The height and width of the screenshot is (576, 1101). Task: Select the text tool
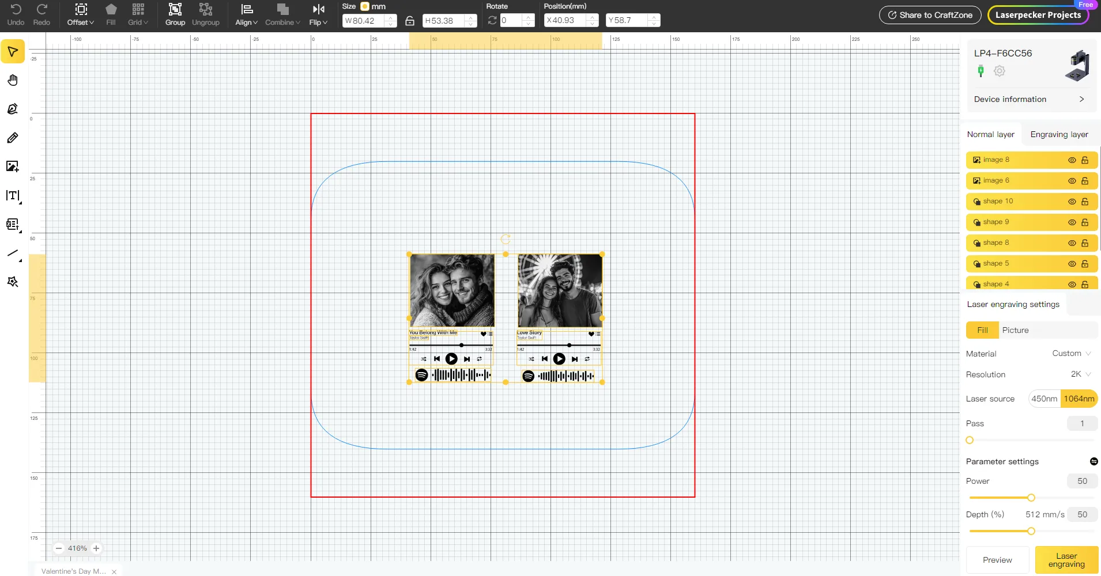(x=13, y=196)
